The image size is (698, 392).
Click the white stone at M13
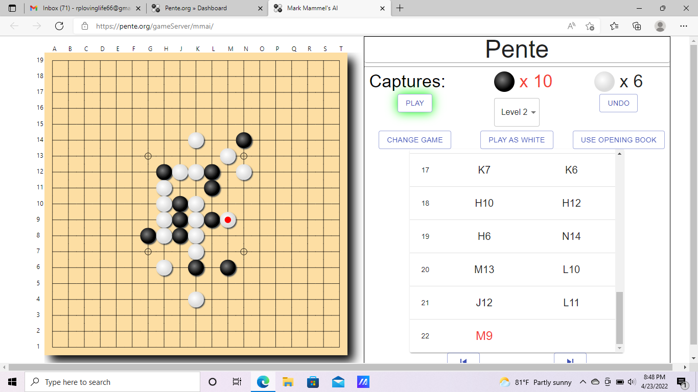(x=228, y=156)
